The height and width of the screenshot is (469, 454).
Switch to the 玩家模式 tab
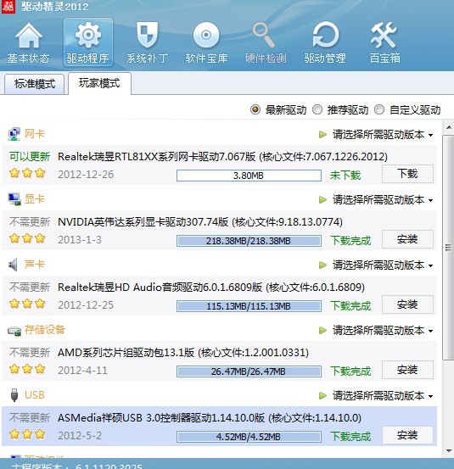click(x=99, y=83)
